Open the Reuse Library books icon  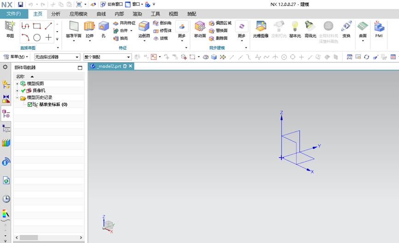pyautogui.click(x=6, y=143)
